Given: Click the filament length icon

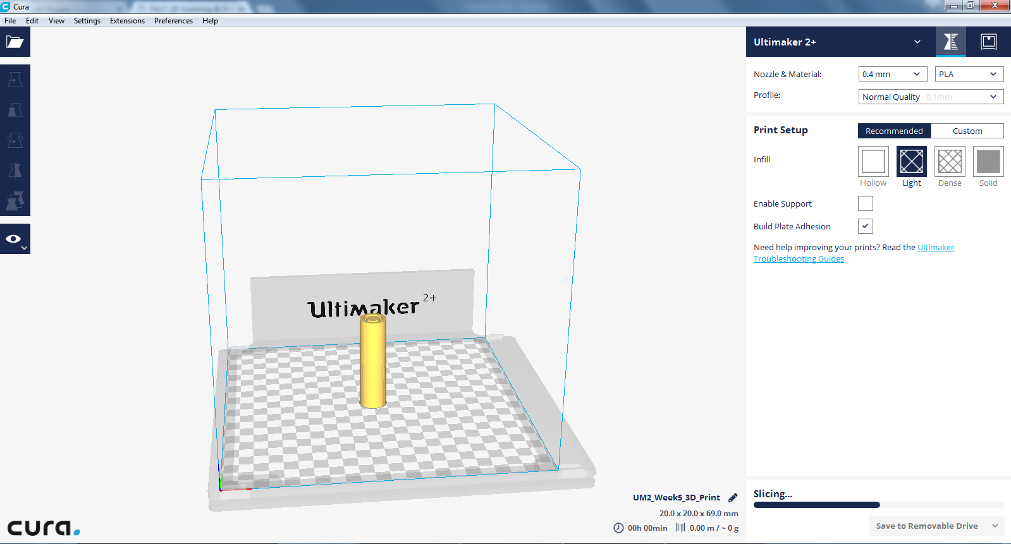Looking at the screenshot, I should pos(680,528).
